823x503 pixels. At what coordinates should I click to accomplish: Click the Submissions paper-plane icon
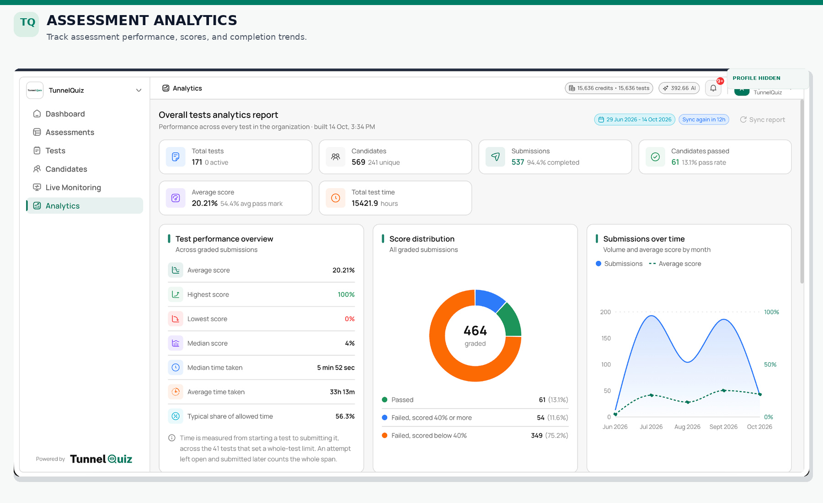[495, 157]
